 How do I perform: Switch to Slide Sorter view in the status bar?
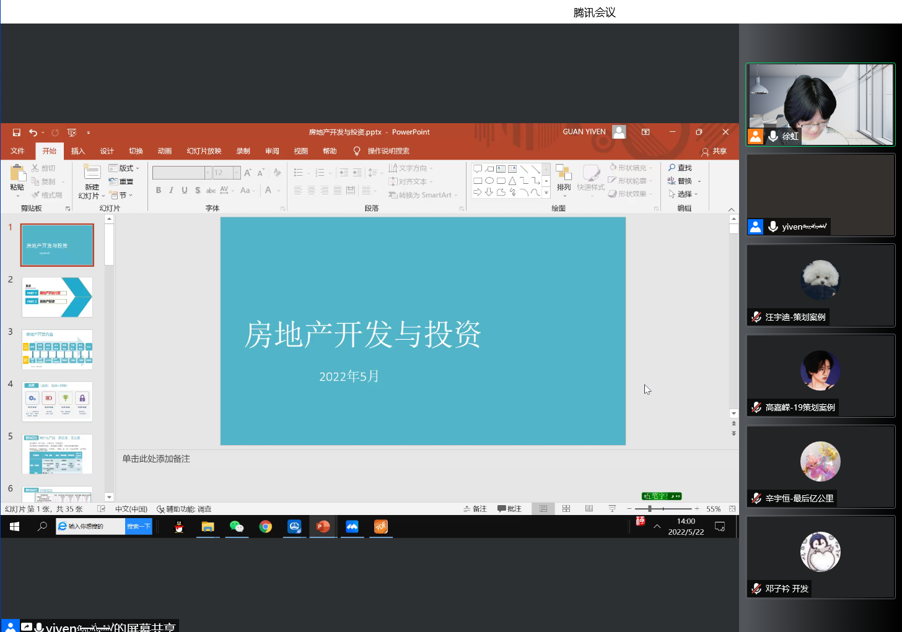tap(566, 508)
